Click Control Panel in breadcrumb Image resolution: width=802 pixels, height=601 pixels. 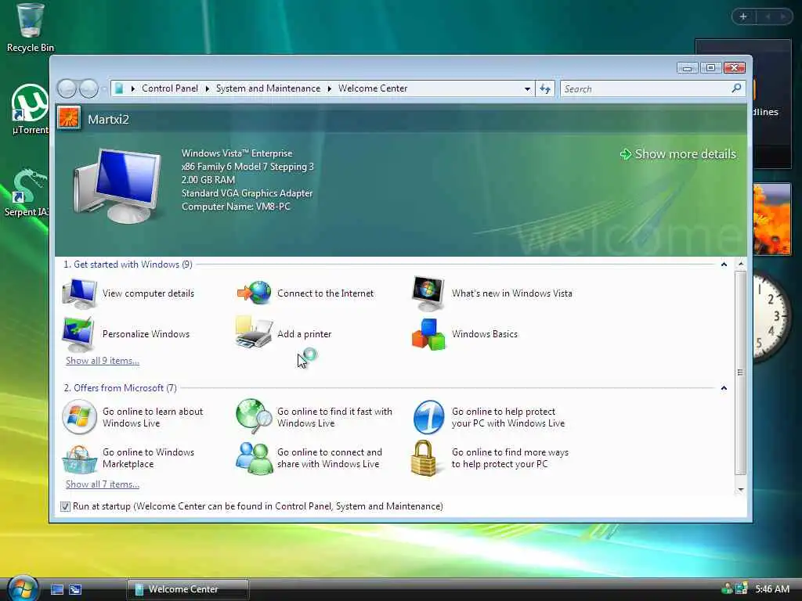tap(170, 88)
